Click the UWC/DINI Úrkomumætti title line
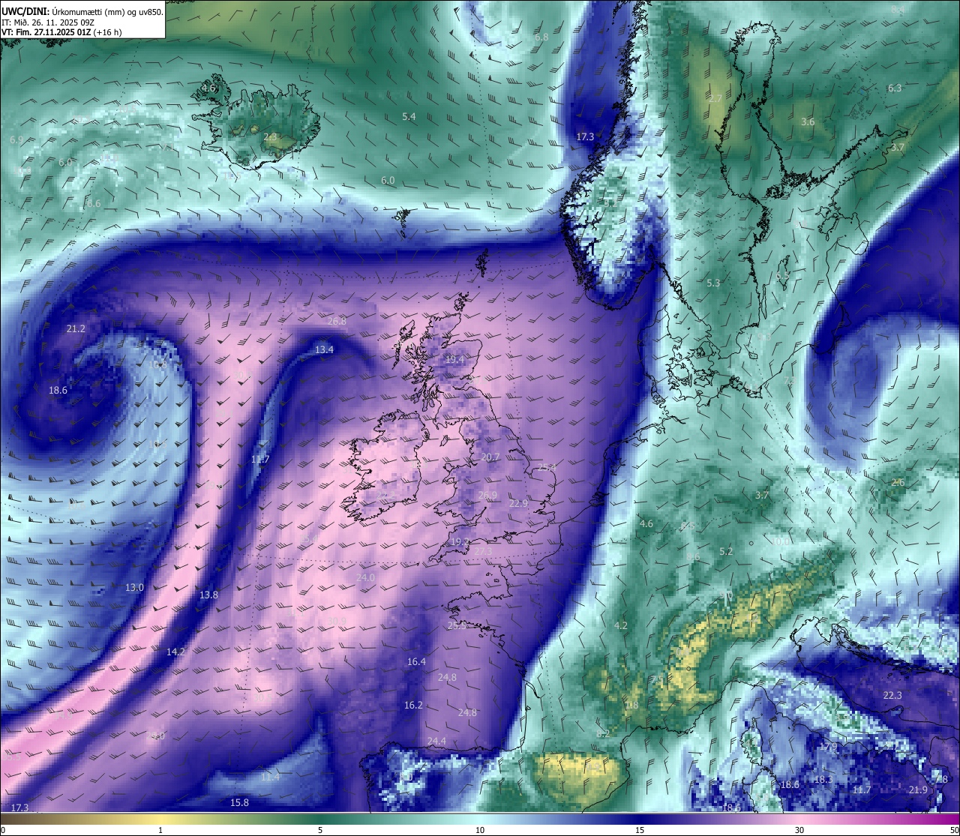Screen dimensions: 960x836 coord(82,12)
